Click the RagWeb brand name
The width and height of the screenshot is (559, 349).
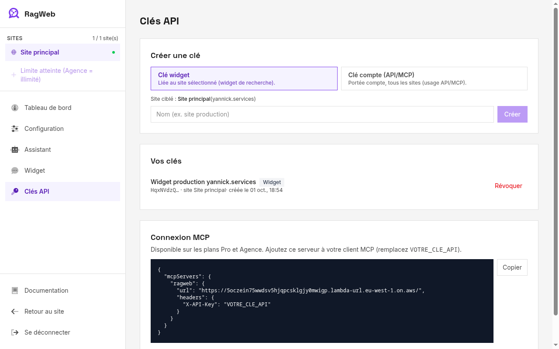pos(40,14)
